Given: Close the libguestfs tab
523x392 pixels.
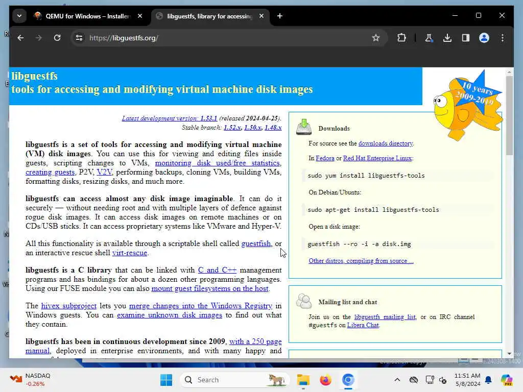Looking at the screenshot, I should tap(261, 16).
